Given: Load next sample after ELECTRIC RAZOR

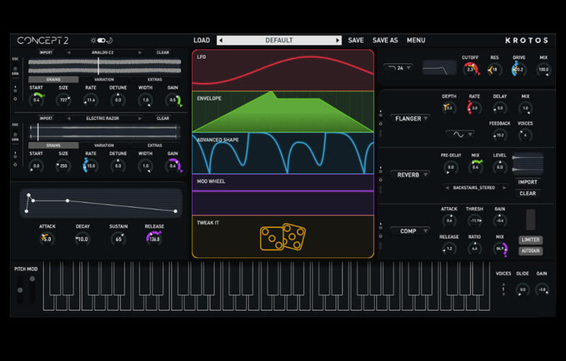Looking at the screenshot, I should (x=140, y=119).
